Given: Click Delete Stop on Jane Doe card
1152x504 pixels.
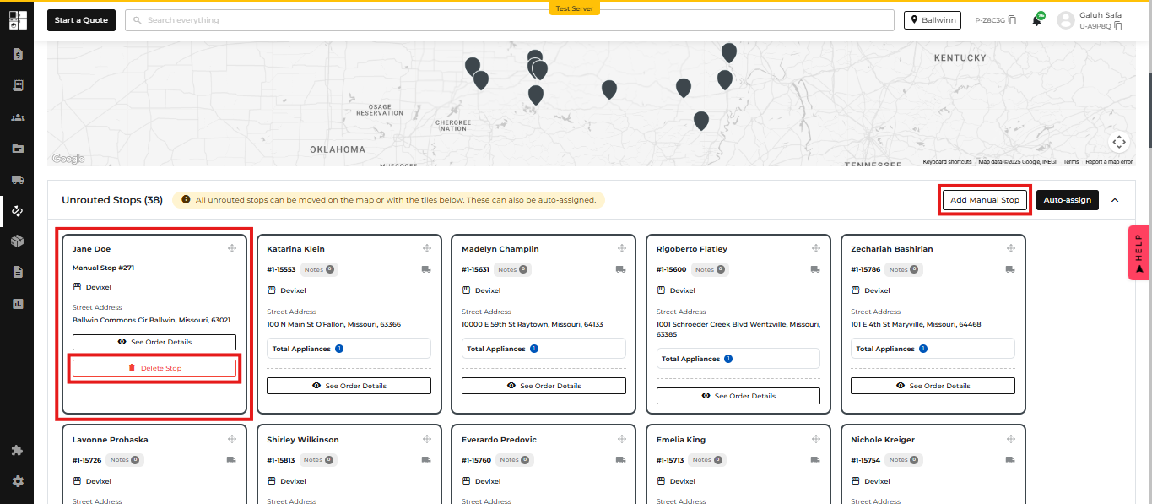Looking at the screenshot, I should pyautogui.click(x=154, y=368).
